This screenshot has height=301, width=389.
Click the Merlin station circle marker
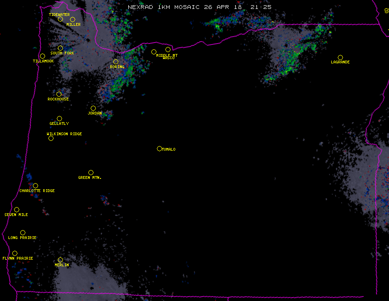click(60, 260)
